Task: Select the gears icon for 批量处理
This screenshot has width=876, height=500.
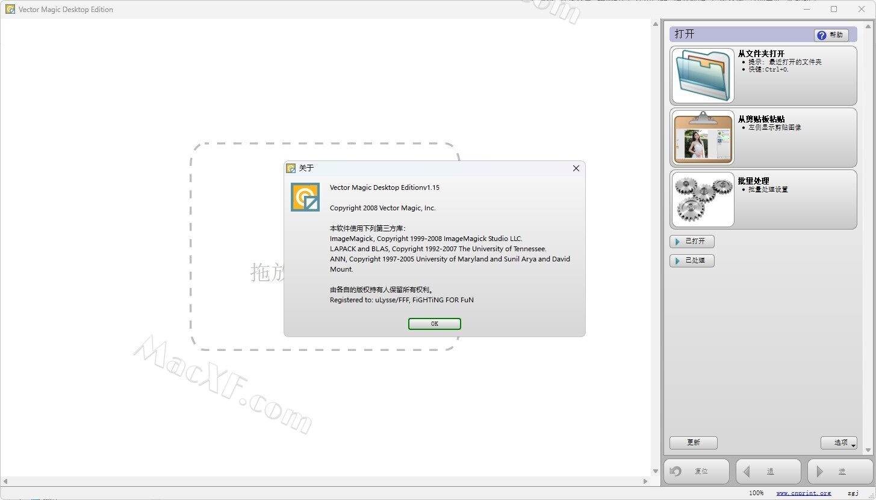Action: pyautogui.click(x=703, y=199)
